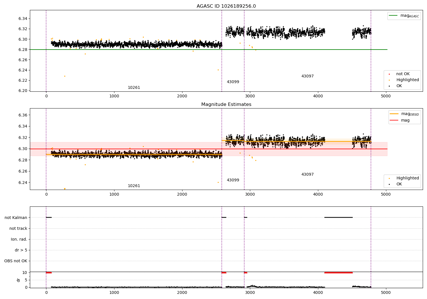Click x-axis '3000' tick under the dr plot
The height and width of the screenshot is (299, 427).
tap(250, 293)
